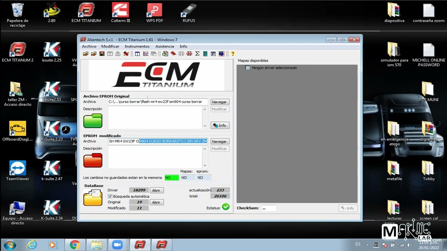Viewport: 447px width, 251px height.
Task: Select the TeamViewer desktop icon
Action: (17, 171)
